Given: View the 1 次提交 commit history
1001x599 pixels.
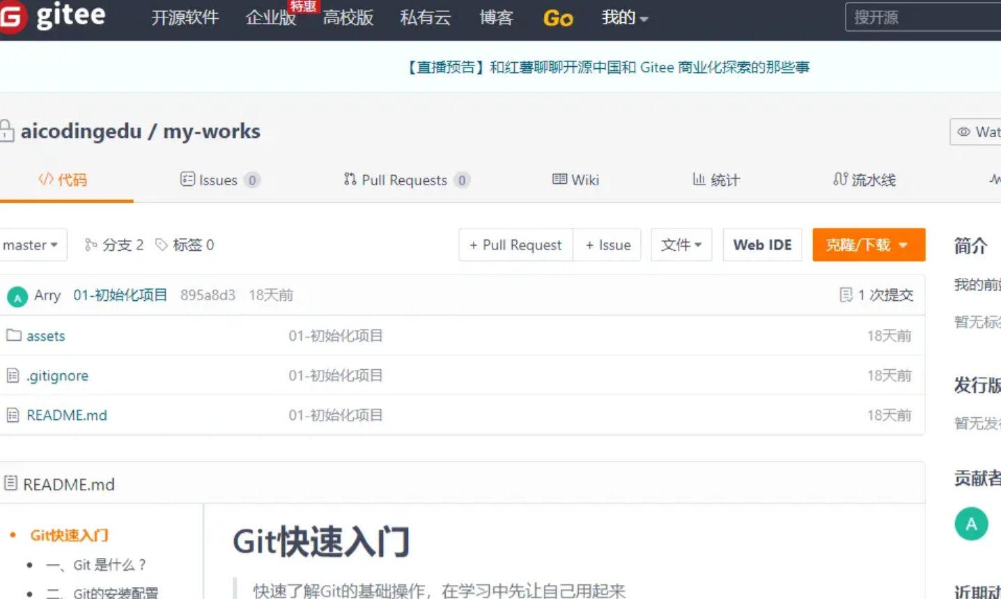Looking at the screenshot, I should (877, 295).
